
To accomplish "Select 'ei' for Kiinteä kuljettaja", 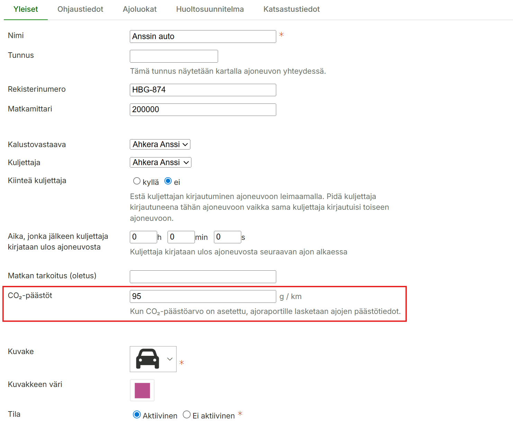I will 168,181.
